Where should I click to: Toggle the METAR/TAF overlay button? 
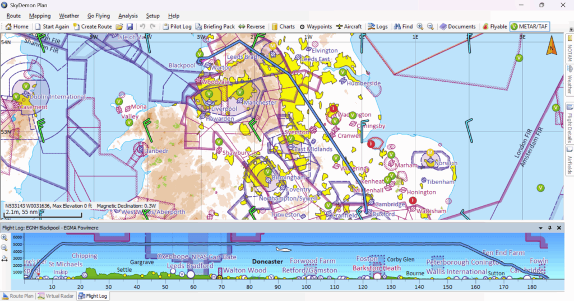(530, 26)
